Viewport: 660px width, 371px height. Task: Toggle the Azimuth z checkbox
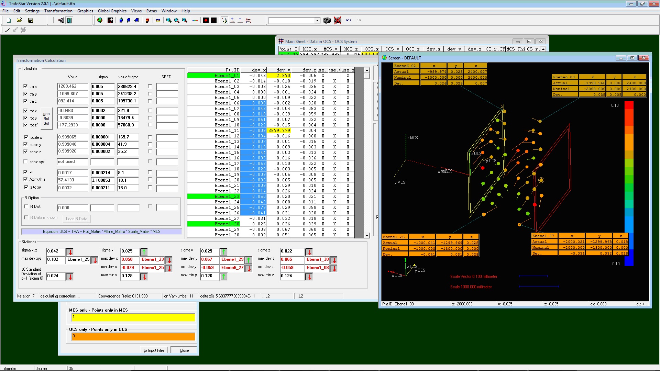[25, 179]
